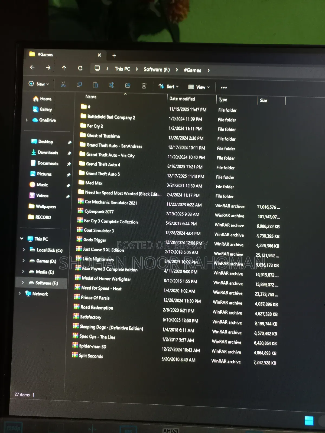Open the View dropdown menu
The image size is (325, 433).
click(199, 87)
